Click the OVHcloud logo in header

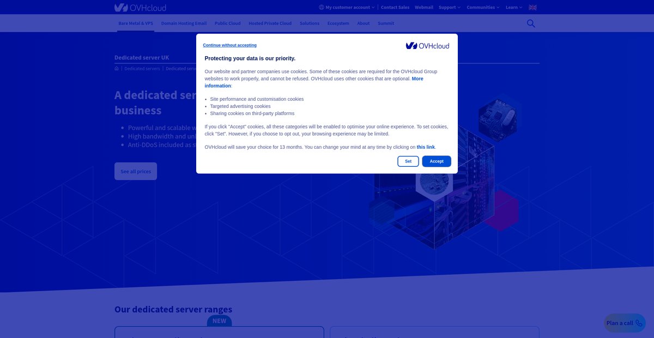140,8
